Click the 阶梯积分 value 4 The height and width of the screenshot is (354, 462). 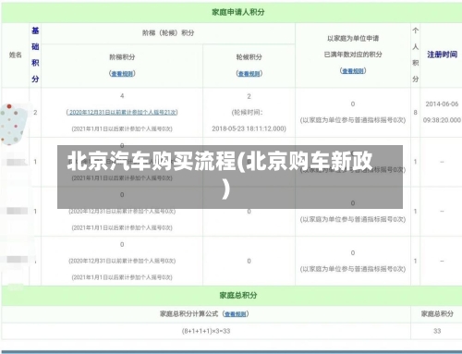(x=122, y=96)
